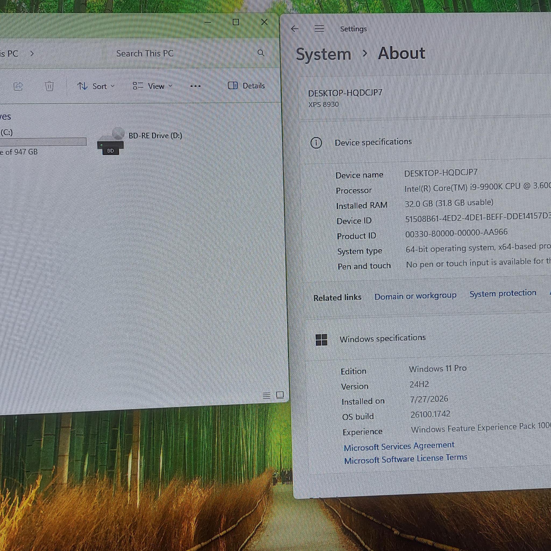The image size is (551, 551).
Task: Open the Domain or workgroup link
Action: pos(415,296)
